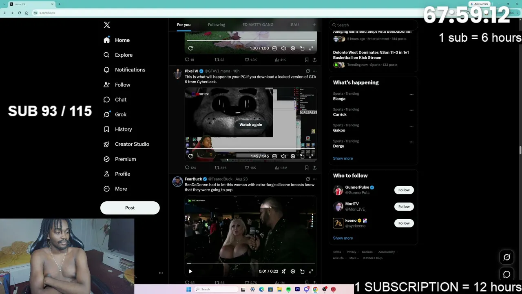Open more options for Gakpo trend
This screenshot has width=522, height=294.
411,126
